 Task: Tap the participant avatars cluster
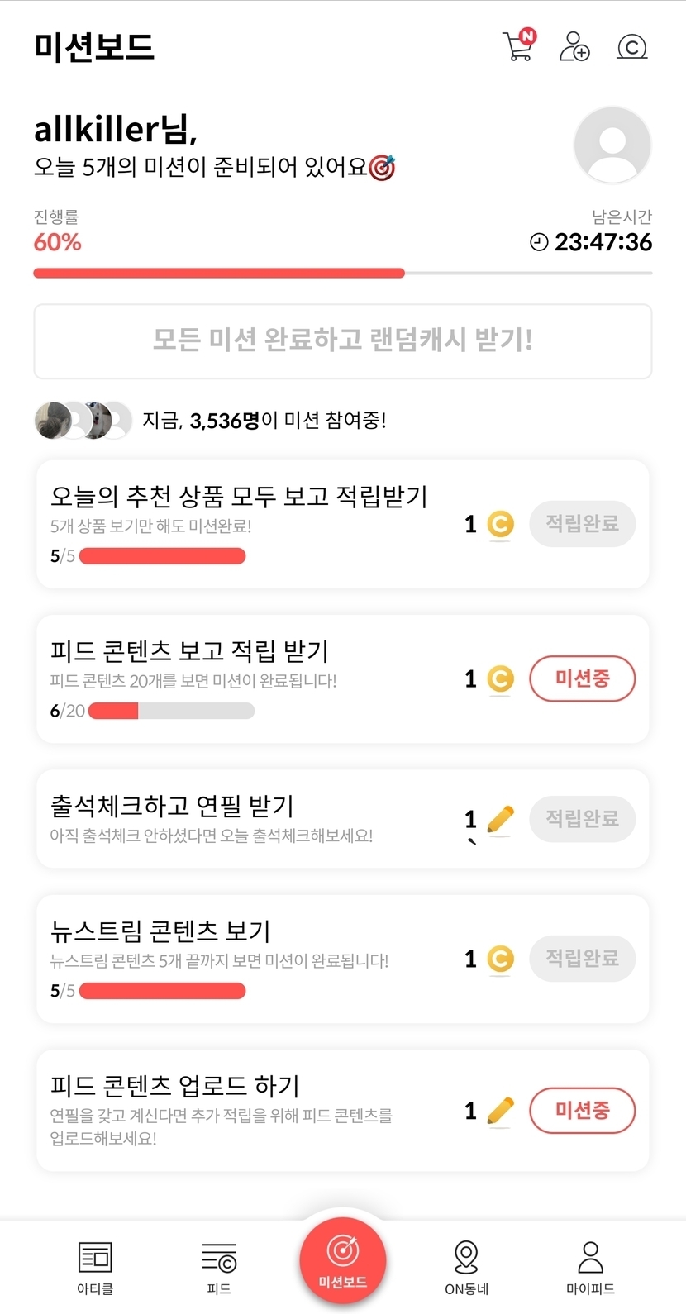point(83,421)
